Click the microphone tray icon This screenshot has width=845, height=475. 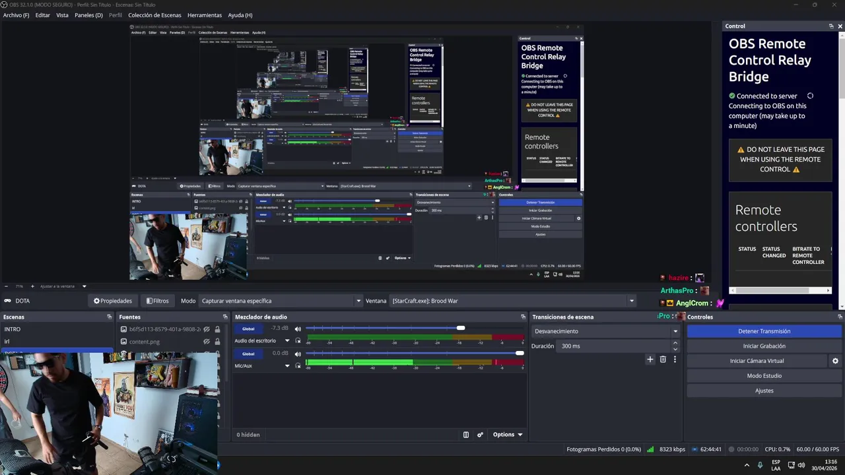point(760,465)
